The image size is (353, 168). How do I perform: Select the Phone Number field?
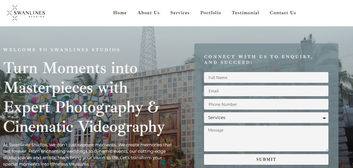click(x=266, y=104)
